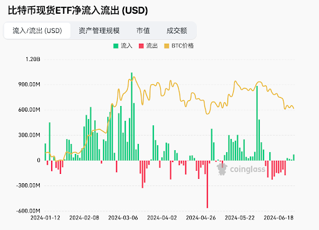
Task: Click the coinglass watermark logo icon
Action: (x=222, y=169)
